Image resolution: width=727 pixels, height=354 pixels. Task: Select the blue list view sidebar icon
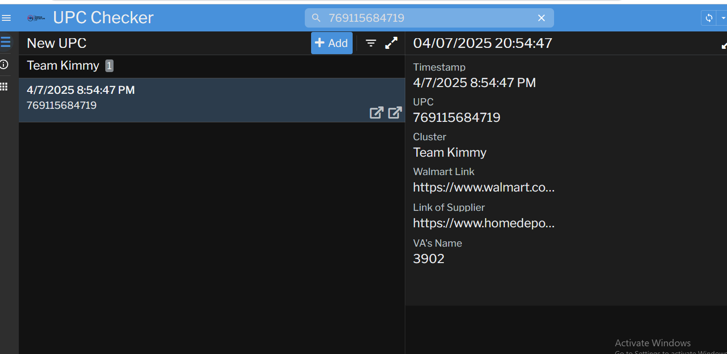pyautogui.click(x=5, y=42)
